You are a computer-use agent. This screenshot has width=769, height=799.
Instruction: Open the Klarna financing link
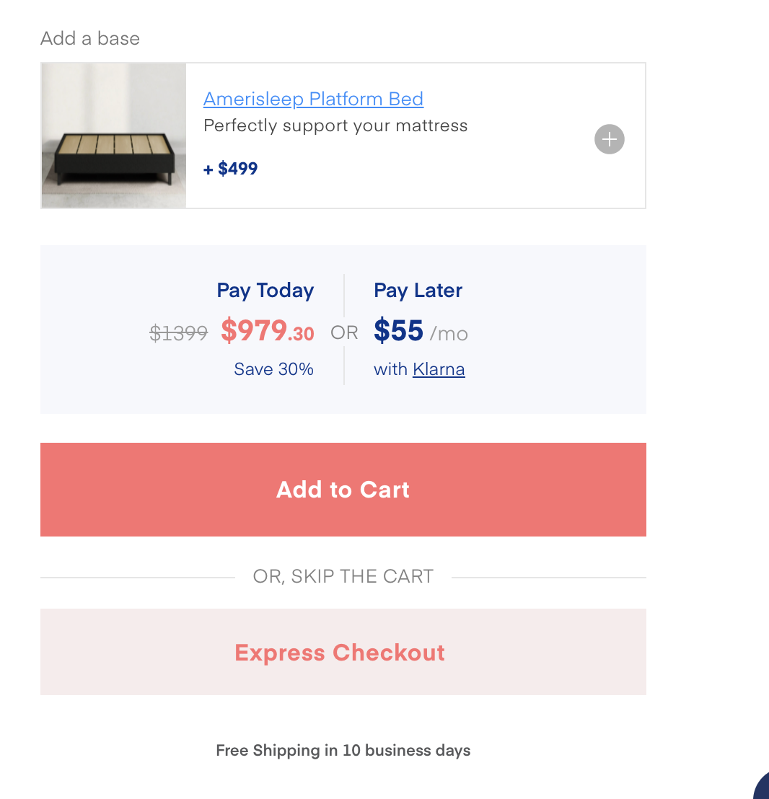coord(439,369)
